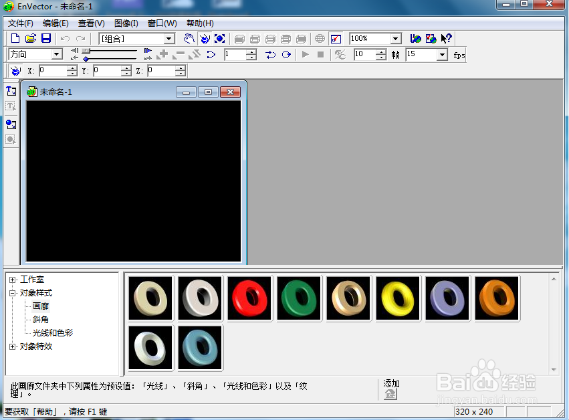Screen dimensions: 569x420
Task: Open the 文件(F) menu
Action: click(21, 23)
